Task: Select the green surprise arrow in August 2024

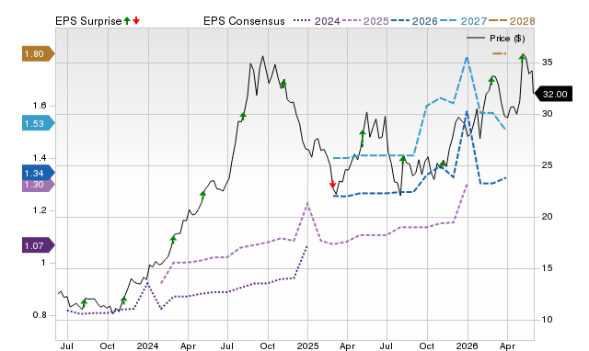Action: pos(243,117)
